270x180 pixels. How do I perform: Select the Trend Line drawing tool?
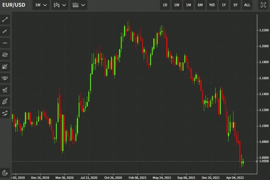pos(4,19)
